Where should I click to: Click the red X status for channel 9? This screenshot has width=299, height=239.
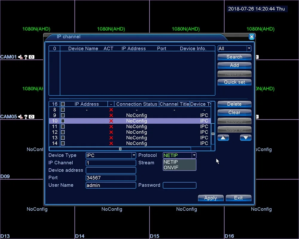tap(111, 115)
